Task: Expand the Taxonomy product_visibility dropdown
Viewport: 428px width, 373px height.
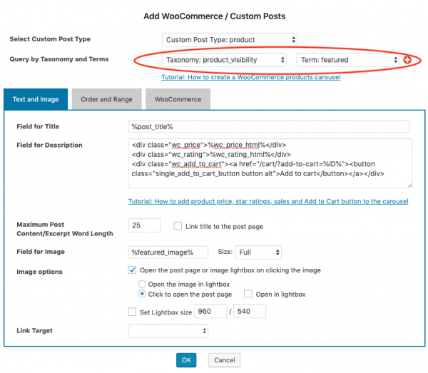Action: pyautogui.click(x=225, y=61)
